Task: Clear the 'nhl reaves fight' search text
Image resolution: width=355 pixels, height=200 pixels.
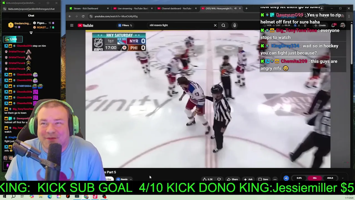Action: point(215,25)
